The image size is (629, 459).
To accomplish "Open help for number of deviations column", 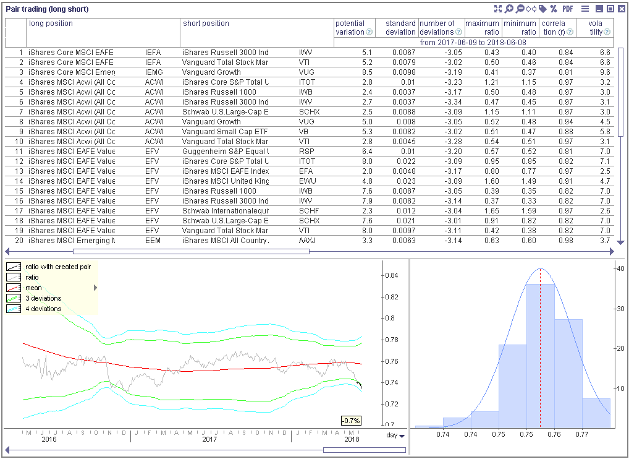I will (x=458, y=32).
